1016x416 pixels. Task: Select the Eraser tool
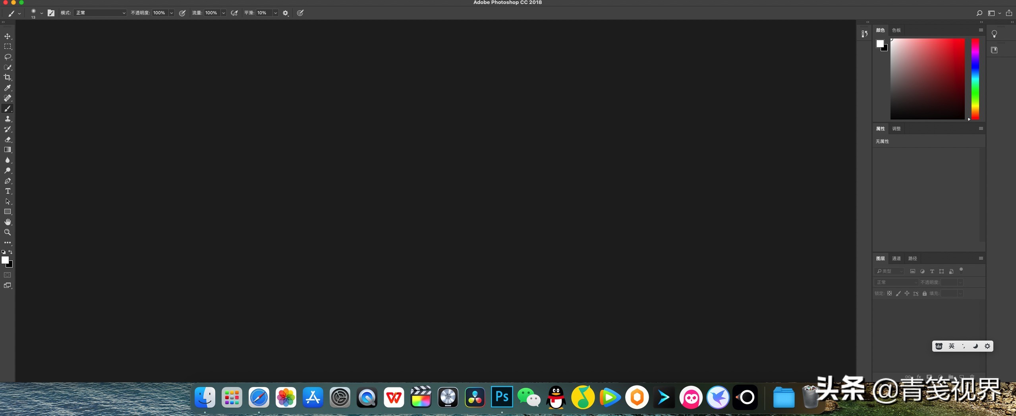tap(8, 140)
